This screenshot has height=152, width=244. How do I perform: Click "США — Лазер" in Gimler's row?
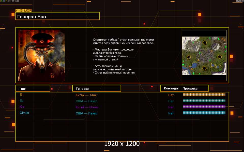[x=86, y=113]
